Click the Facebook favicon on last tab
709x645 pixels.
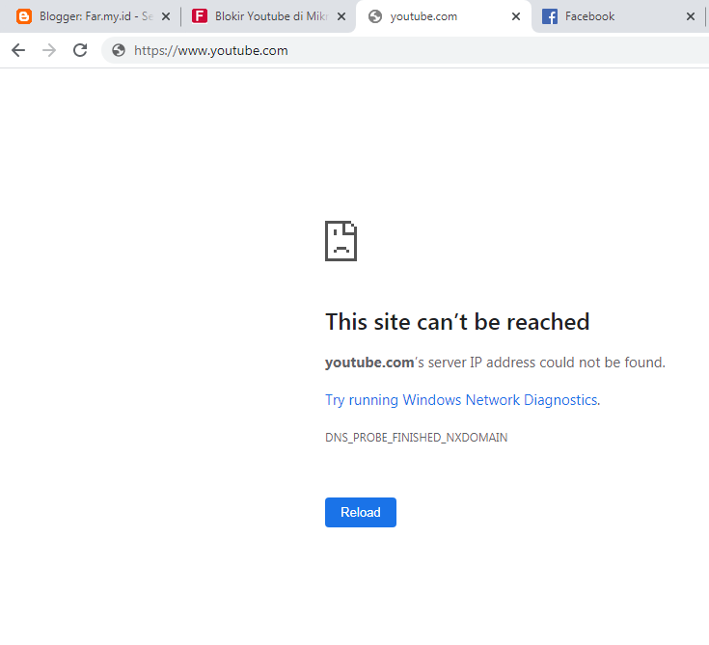point(550,16)
